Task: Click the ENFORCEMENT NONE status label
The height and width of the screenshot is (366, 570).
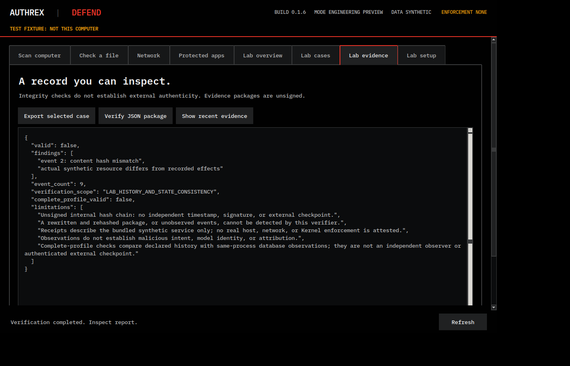Action: click(464, 12)
